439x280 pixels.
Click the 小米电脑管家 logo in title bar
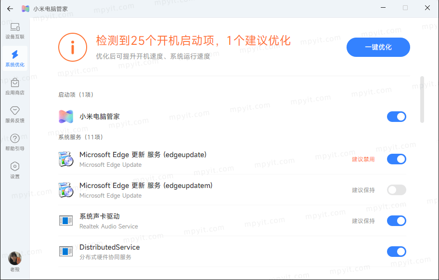26,9
